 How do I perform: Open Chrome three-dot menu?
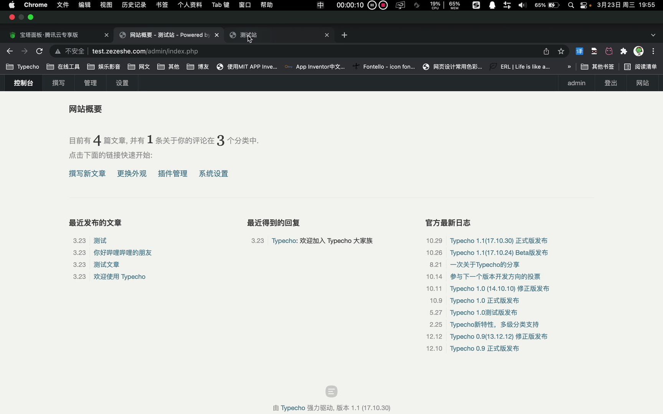pos(653,51)
